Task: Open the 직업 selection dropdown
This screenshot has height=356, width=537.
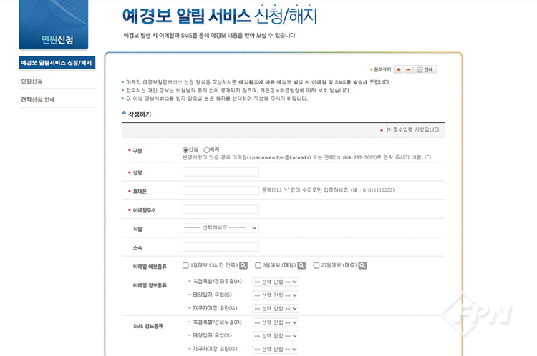Action: click(221, 228)
